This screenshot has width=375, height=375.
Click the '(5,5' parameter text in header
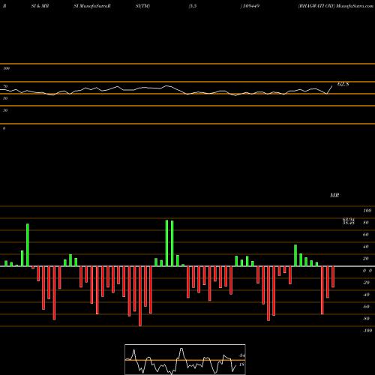193,6
